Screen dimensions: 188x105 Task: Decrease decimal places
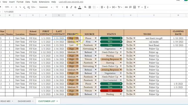(x=24, y=7)
